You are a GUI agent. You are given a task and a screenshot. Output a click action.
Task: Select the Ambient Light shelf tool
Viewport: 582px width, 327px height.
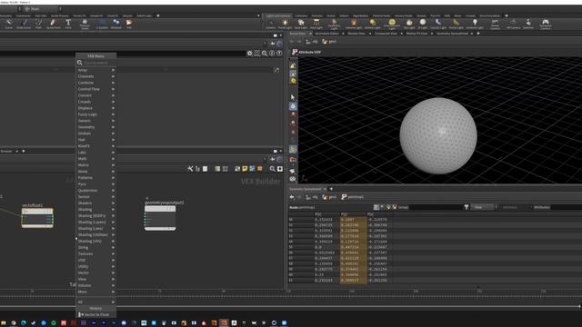coord(475,25)
